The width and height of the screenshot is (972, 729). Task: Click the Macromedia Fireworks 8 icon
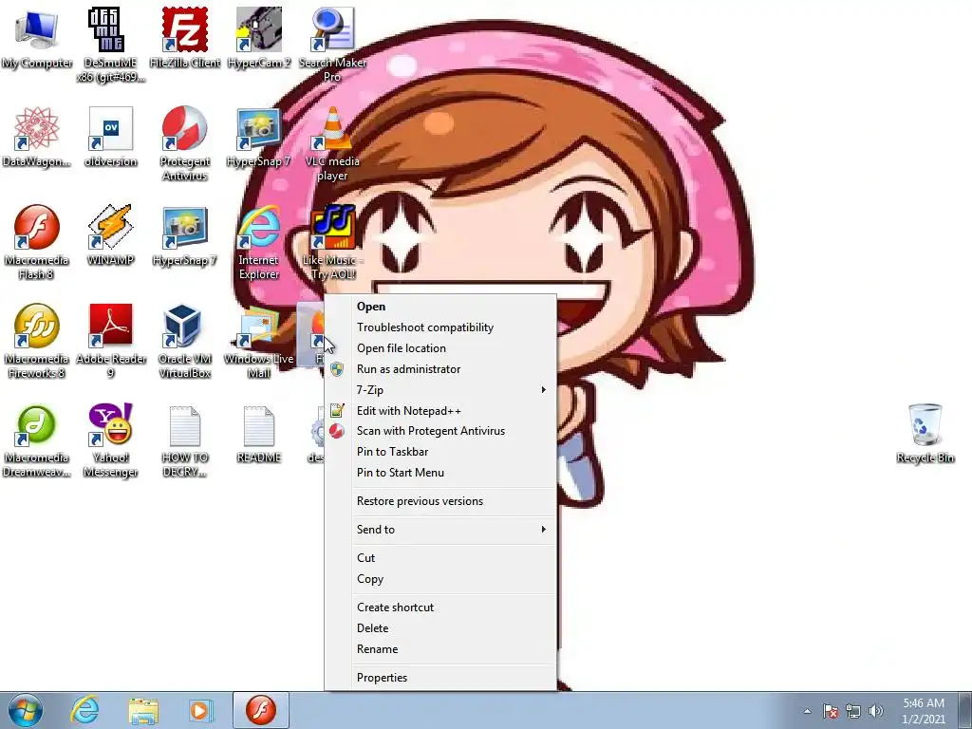[x=37, y=341]
